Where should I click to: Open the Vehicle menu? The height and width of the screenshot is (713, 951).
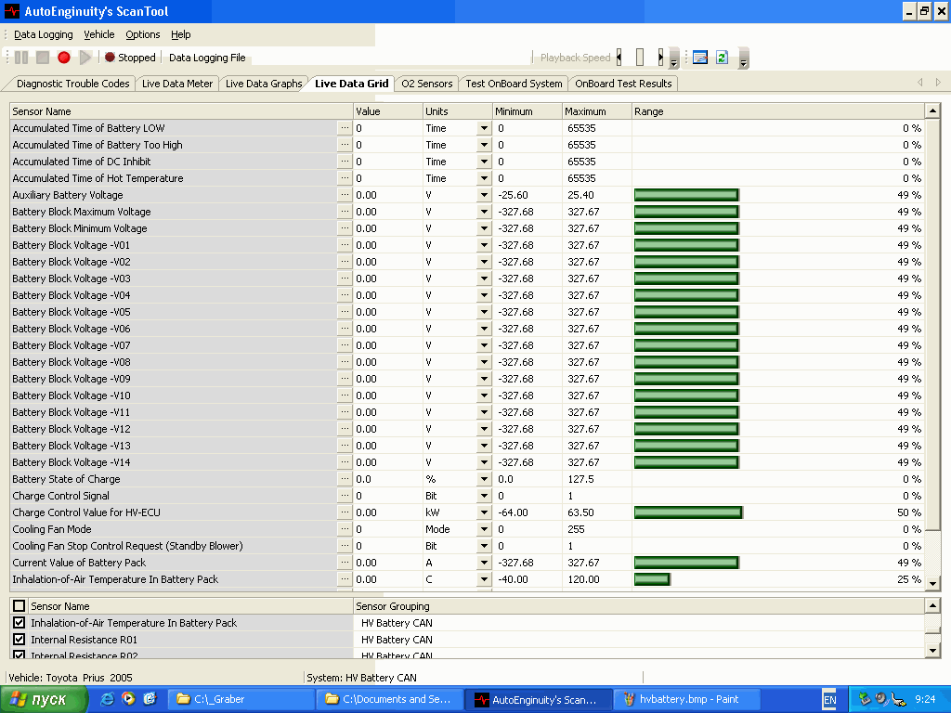click(x=99, y=34)
